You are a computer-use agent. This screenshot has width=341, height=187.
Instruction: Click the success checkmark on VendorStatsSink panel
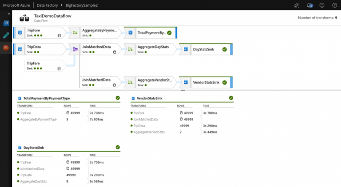point(231,98)
